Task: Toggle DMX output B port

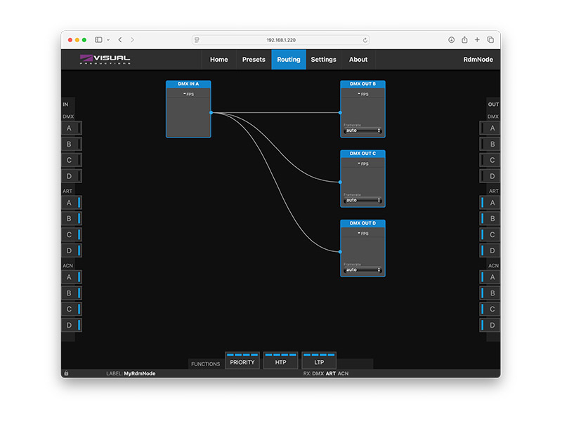Action: tap(490, 144)
